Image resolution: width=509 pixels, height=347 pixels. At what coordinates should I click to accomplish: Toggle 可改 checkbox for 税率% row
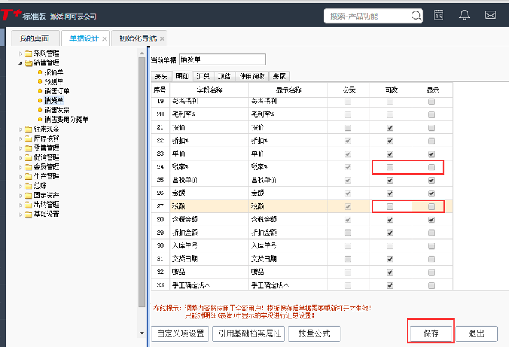[390, 167]
